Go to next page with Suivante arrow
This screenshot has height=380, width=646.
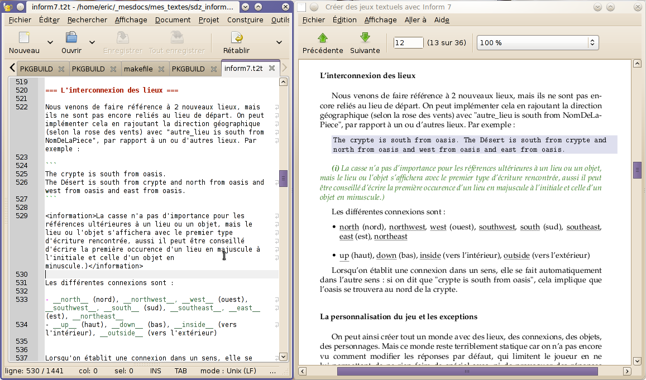tap(365, 38)
